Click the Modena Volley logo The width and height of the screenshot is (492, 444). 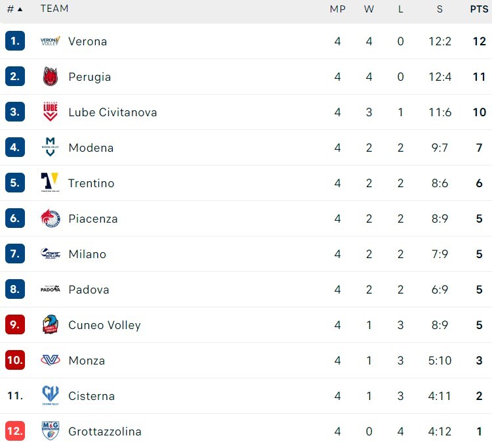[51, 148]
